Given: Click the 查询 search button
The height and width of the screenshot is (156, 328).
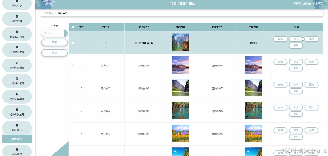Looking at the screenshot, I should (x=54, y=43).
